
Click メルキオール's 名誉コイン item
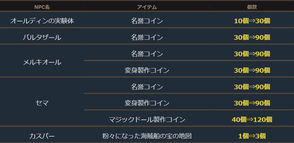click(147, 54)
